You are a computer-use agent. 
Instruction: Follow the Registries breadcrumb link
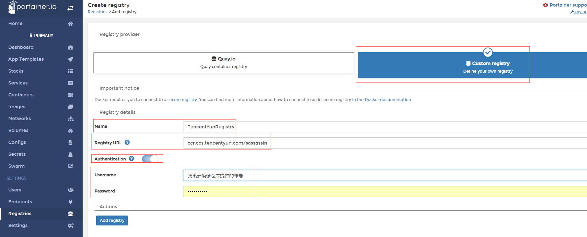click(98, 12)
